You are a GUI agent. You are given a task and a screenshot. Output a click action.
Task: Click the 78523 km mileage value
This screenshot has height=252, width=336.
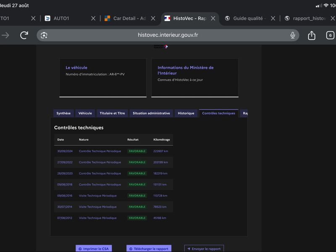click(x=160, y=207)
